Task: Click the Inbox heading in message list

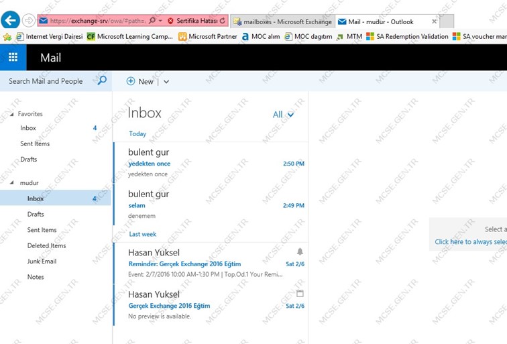Action: click(145, 113)
